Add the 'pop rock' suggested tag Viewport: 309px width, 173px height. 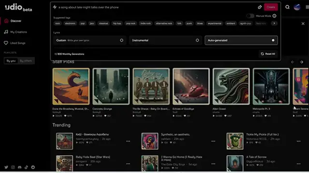tap(131, 24)
